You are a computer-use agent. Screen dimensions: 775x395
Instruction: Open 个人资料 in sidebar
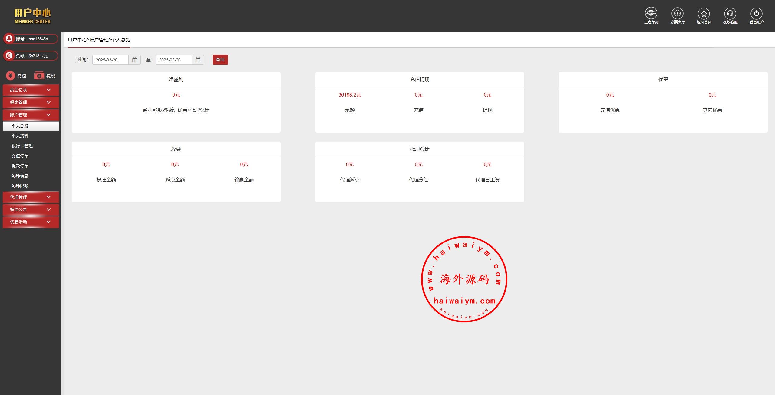pyautogui.click(x=20, y=136)
